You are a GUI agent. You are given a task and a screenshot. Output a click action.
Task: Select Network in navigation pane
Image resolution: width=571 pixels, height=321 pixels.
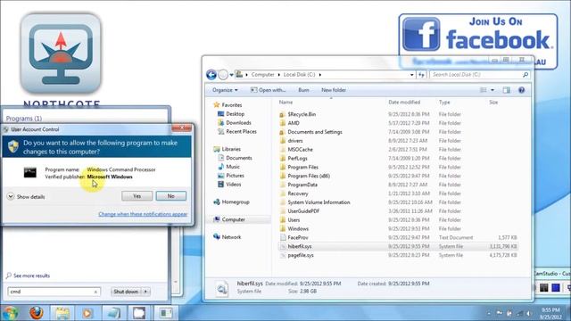(228, 237)
